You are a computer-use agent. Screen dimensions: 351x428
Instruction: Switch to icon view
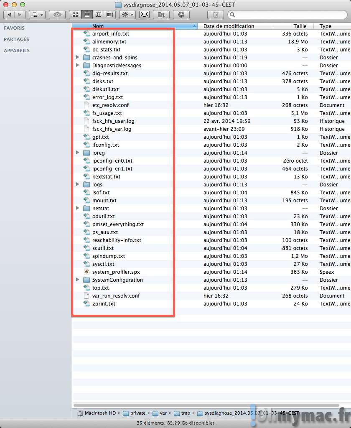75,15
